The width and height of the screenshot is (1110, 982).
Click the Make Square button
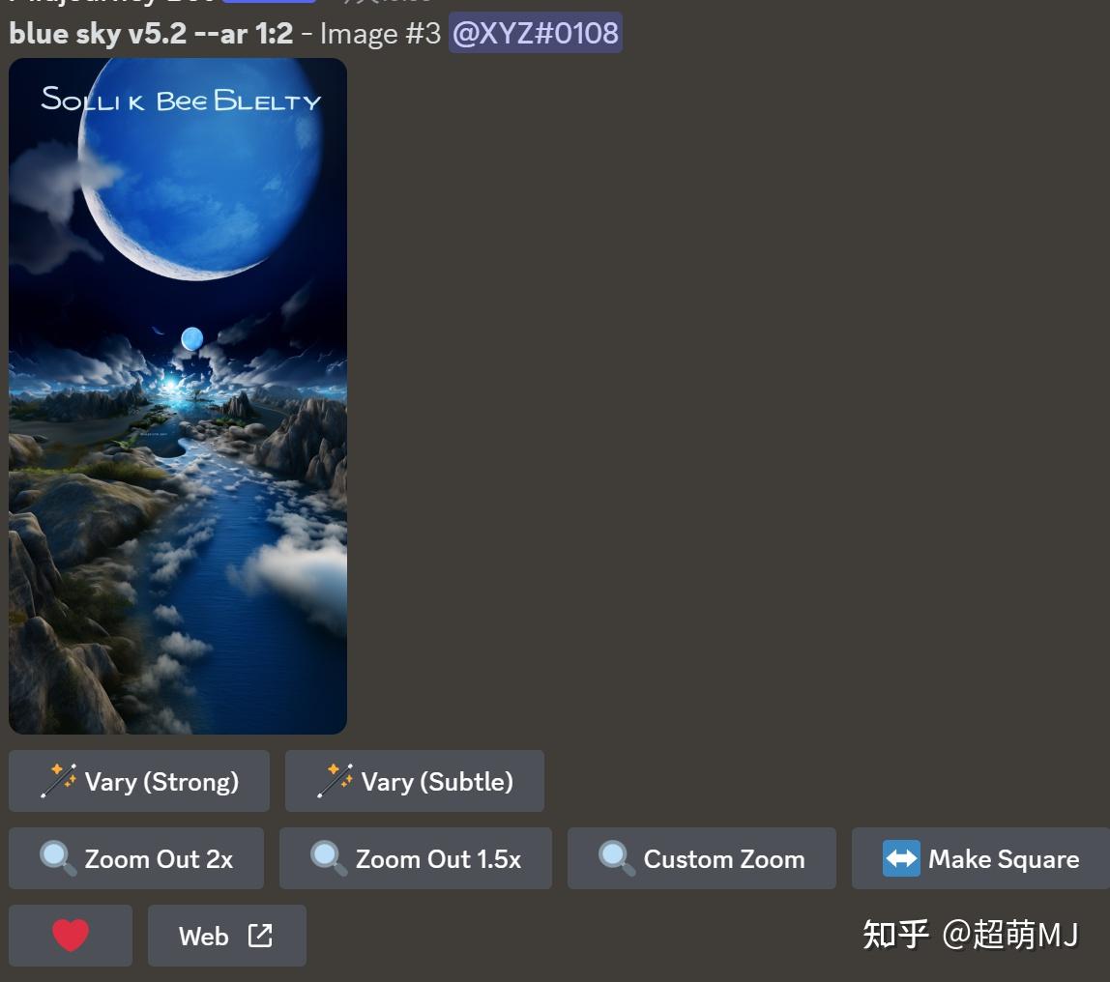click(979, 857)
